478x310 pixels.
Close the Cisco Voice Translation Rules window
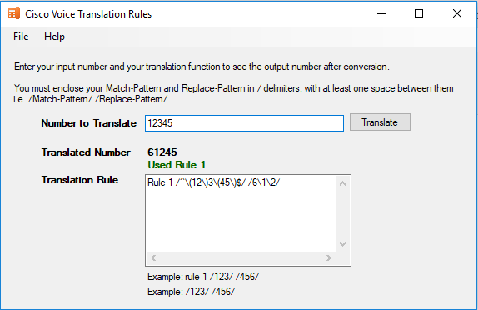457,13
